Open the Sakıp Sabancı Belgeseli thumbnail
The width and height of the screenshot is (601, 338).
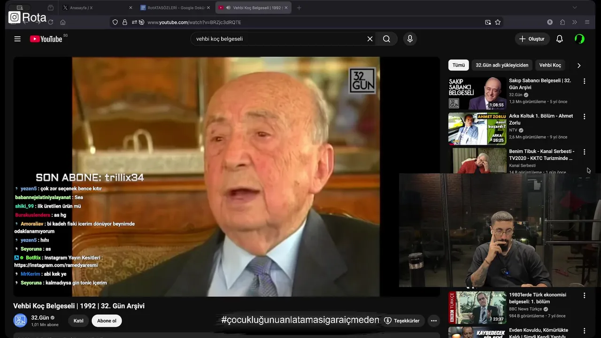[x=477, y=93]
